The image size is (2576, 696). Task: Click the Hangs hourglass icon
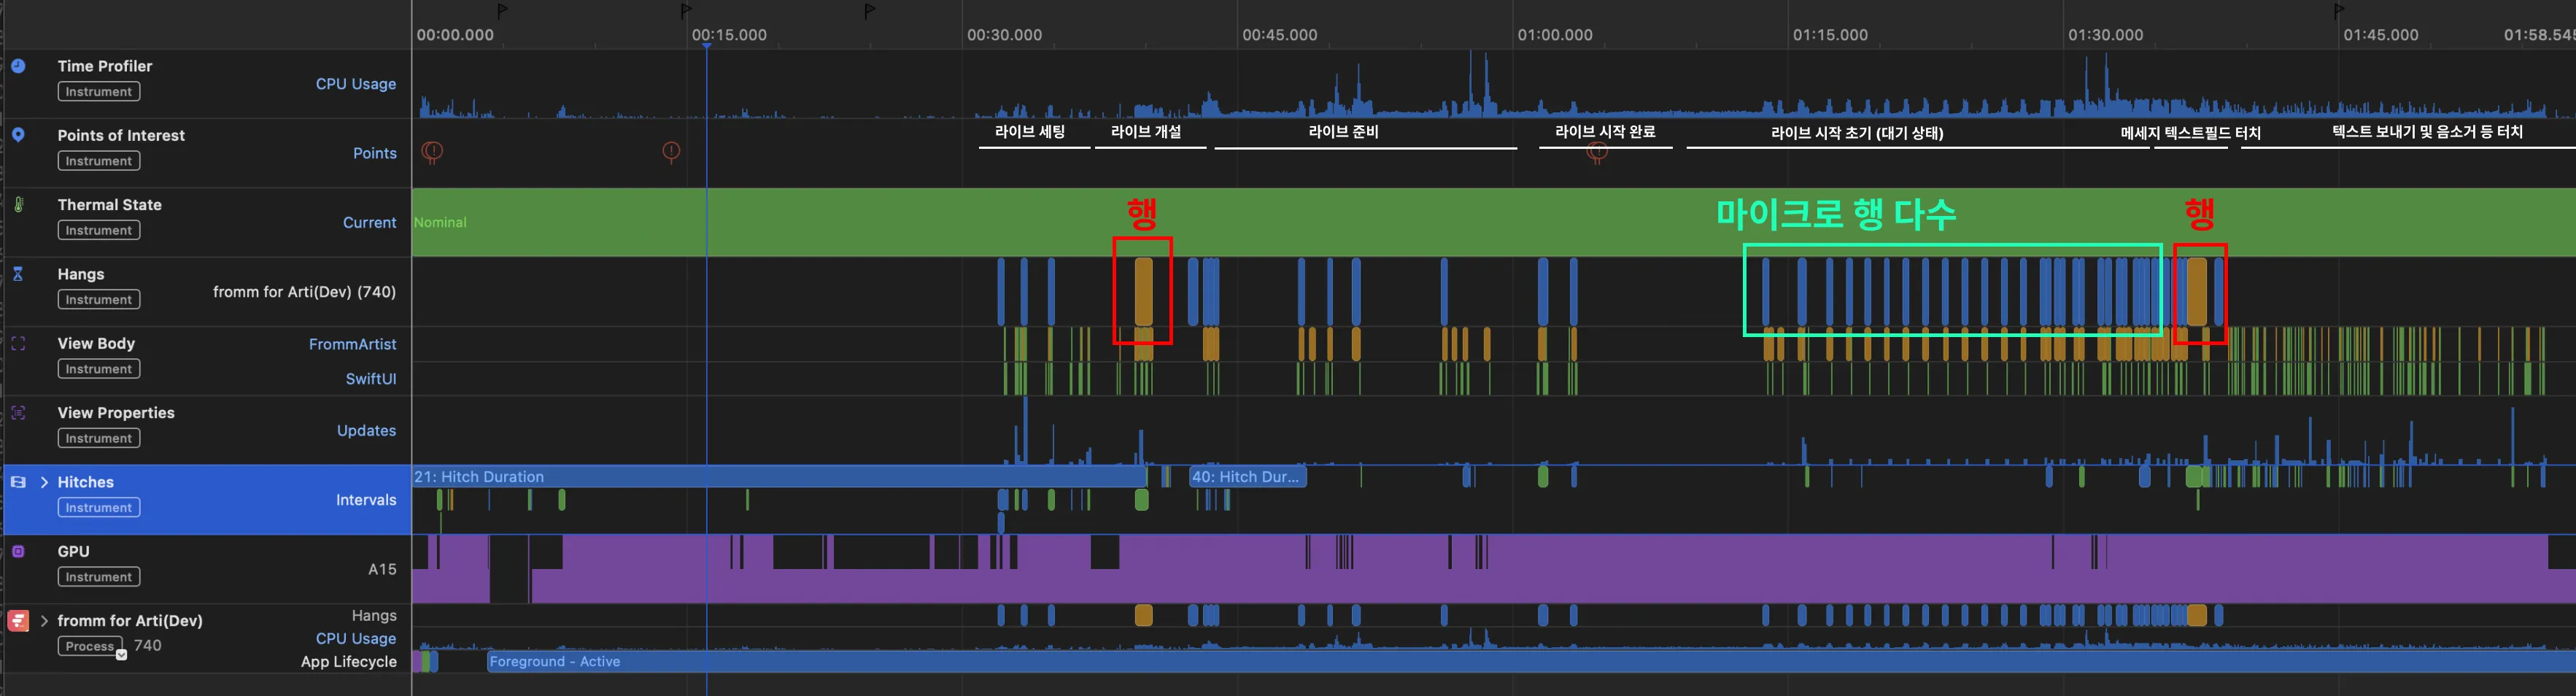coord(18,273)
